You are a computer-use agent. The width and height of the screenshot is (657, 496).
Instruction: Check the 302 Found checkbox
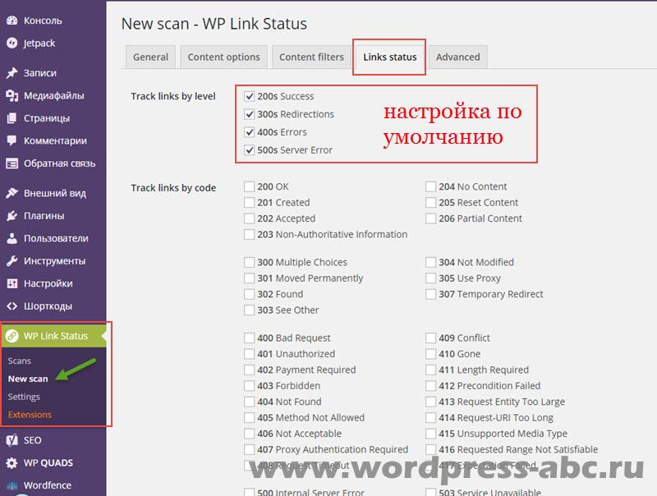(250, 294)
